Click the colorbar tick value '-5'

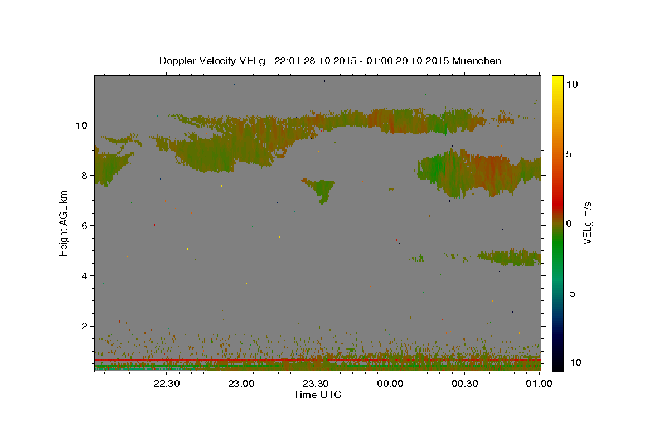[x=571, y=293]
